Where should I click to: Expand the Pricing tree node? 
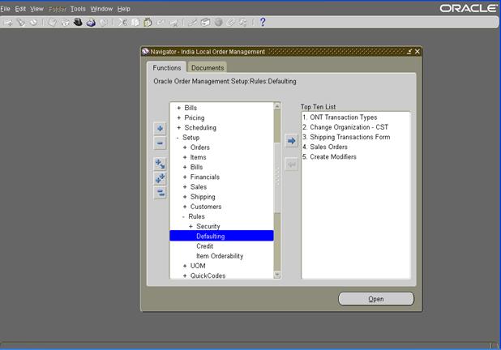tap(179, 117)
